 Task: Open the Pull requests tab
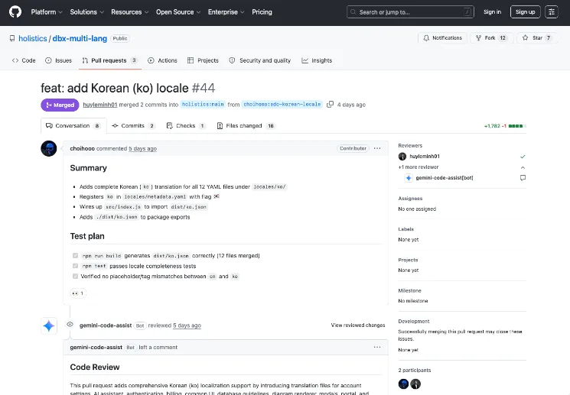(109, 60)
